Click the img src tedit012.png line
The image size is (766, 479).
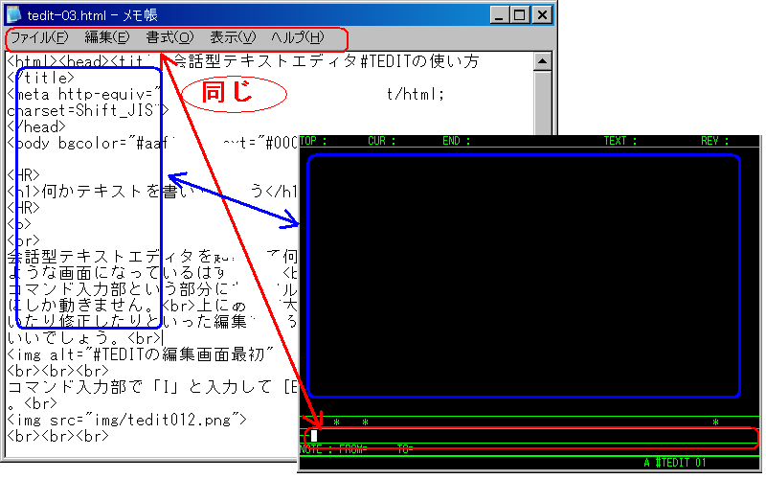(127, 420)
